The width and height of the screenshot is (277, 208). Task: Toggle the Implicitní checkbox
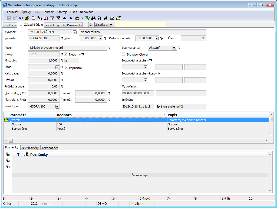point(65,68)
